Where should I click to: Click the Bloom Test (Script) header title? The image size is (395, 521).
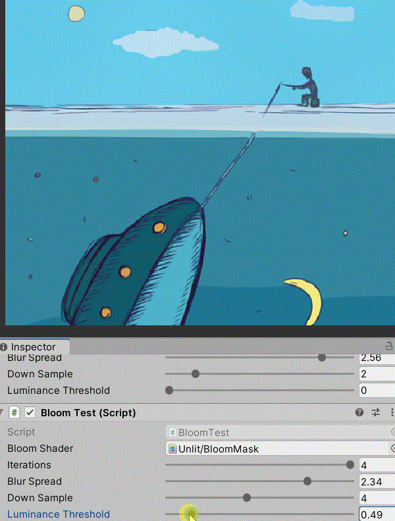tap(88, 413)
